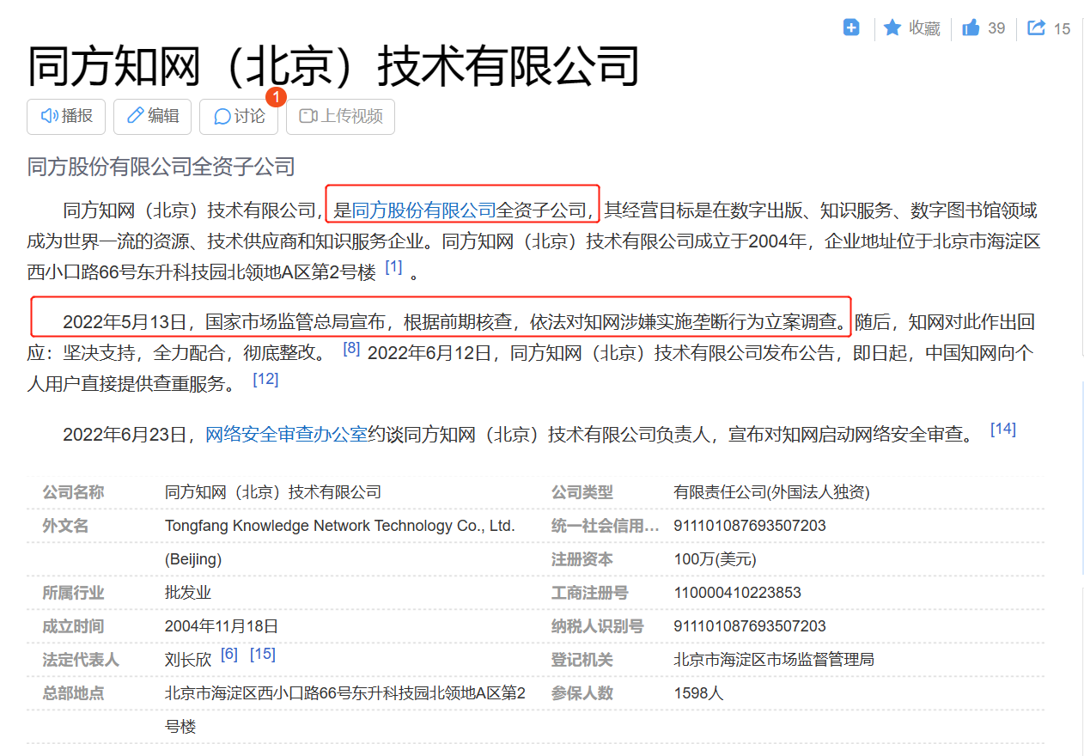Select the 注册资本 label
Viewport: 1084px width, 756px height.
(582, 559)
